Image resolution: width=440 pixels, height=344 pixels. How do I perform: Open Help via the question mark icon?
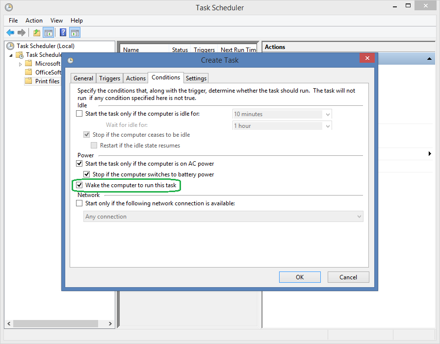coord(63,32)
